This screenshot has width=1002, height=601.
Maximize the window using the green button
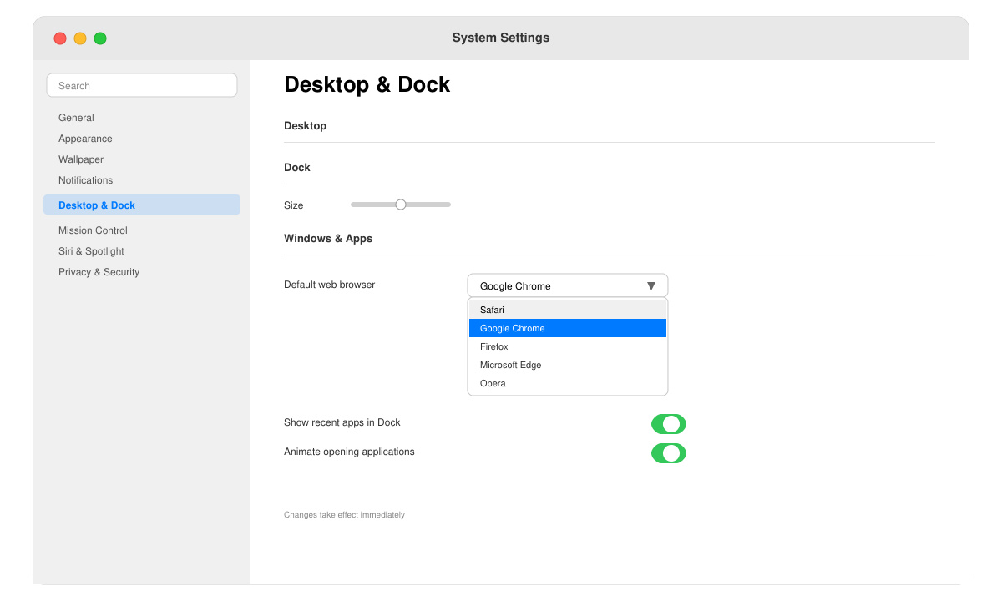[x=100, y=38]
